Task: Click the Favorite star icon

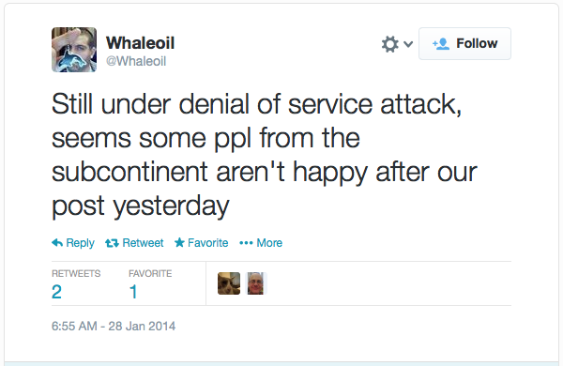Action: point(179,243)
